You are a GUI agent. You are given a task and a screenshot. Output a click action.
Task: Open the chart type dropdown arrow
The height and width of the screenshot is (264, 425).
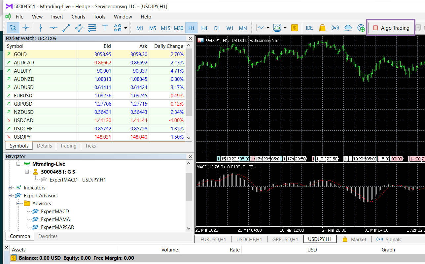[x=268, y=28]
